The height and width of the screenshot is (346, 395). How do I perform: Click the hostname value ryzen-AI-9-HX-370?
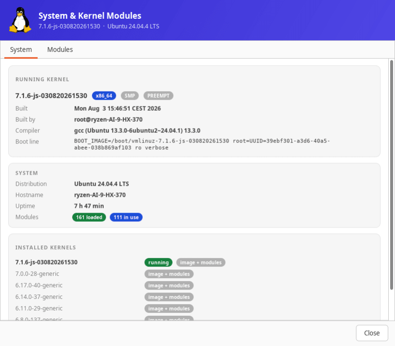coord(100,195)
